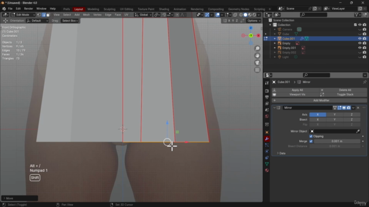Open the Tool properties tab icon
The height and width of the screenshot is (207, 369).
(266, 83)
